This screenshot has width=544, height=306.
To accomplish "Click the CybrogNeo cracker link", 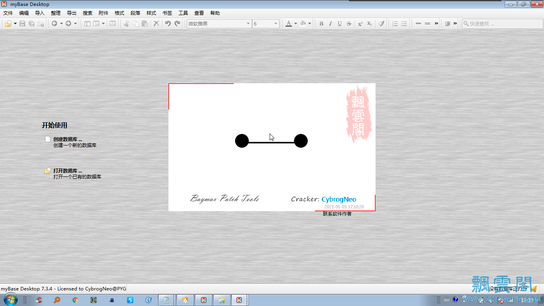I will point(339,199).
